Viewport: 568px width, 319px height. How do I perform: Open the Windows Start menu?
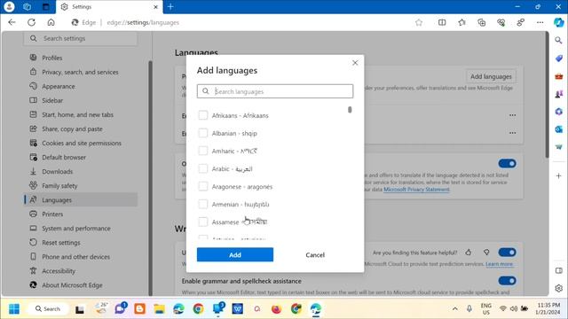tap(14, 309)
